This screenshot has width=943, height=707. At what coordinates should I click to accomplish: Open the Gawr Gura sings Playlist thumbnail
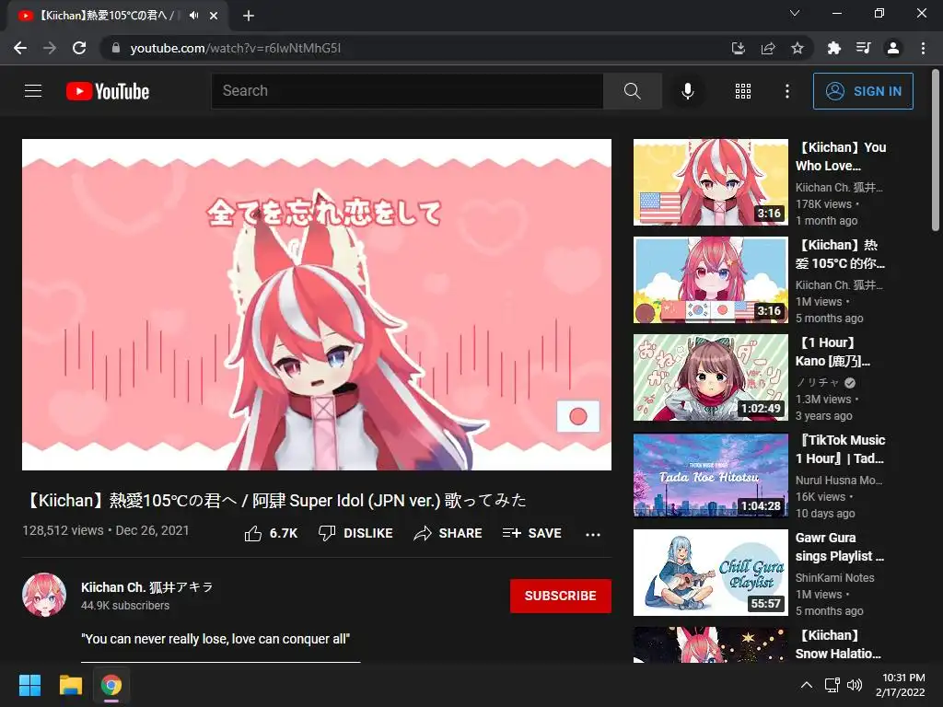tap(711, 573)
